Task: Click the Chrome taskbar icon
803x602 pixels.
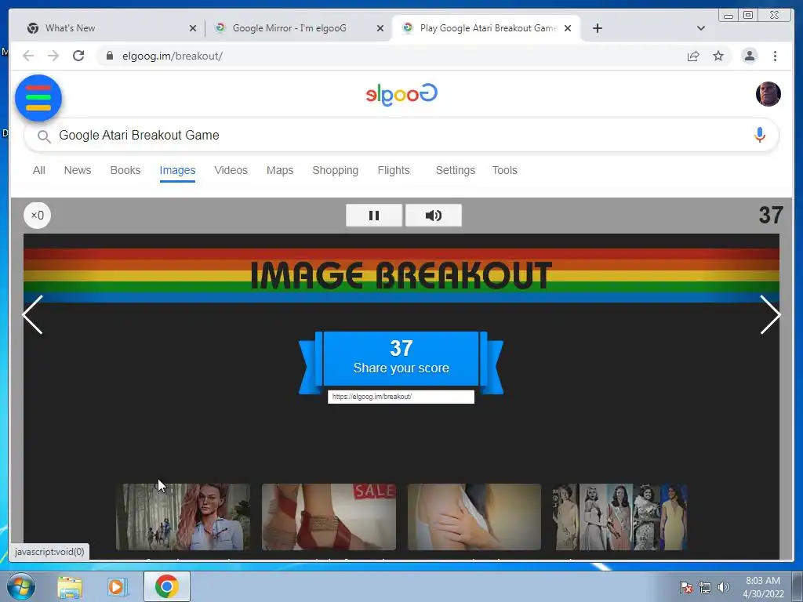Action: tap(167, 586)
